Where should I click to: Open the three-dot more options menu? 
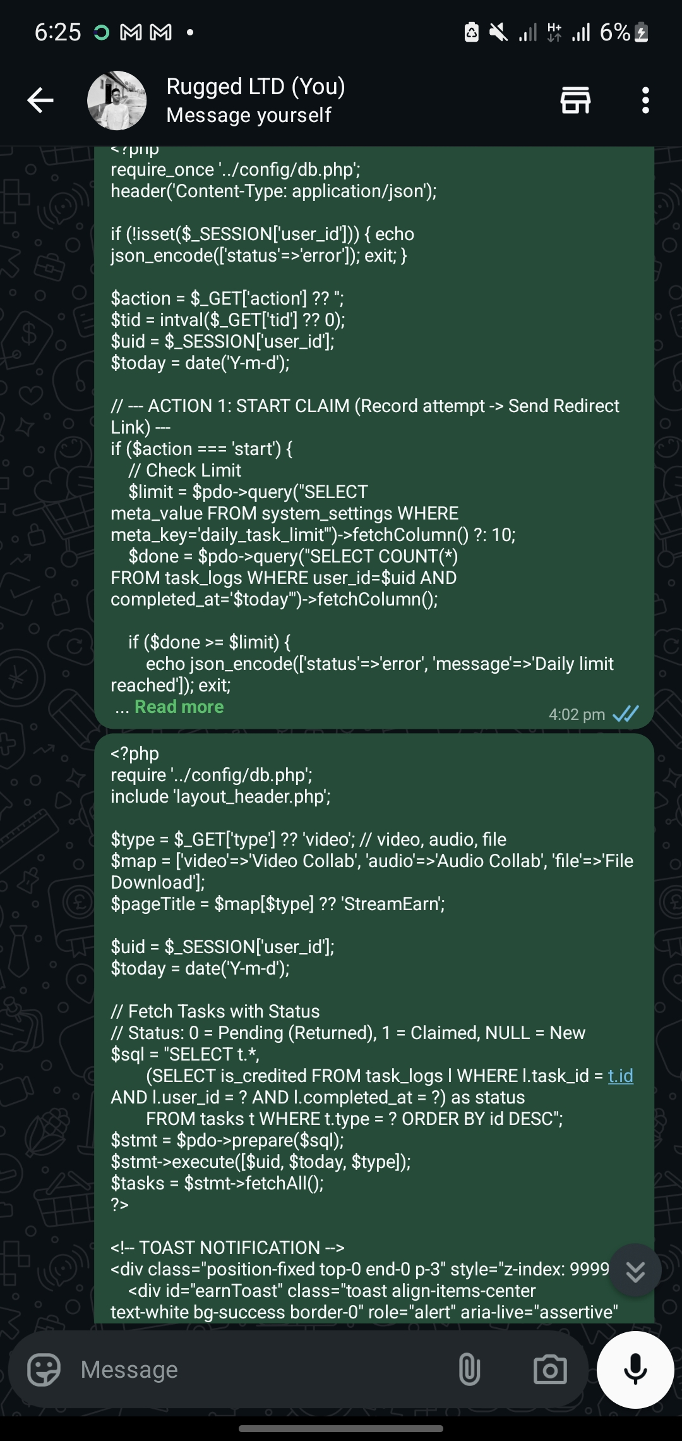point(645,100)
